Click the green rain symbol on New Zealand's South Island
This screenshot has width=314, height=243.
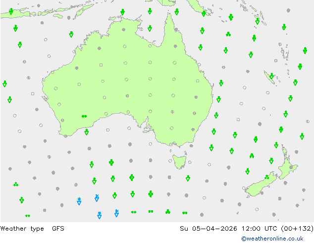tap(267, 177)
